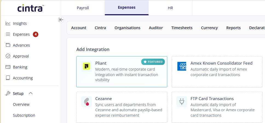Click the Expenses badge showing 4
This screenshot has width=265, height=123.
click(36, 34)
